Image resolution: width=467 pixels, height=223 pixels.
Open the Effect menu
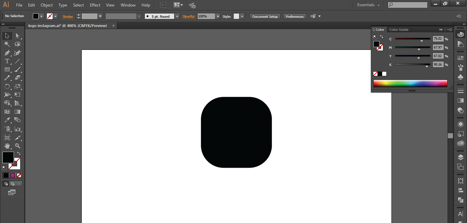tap(95, 5)
